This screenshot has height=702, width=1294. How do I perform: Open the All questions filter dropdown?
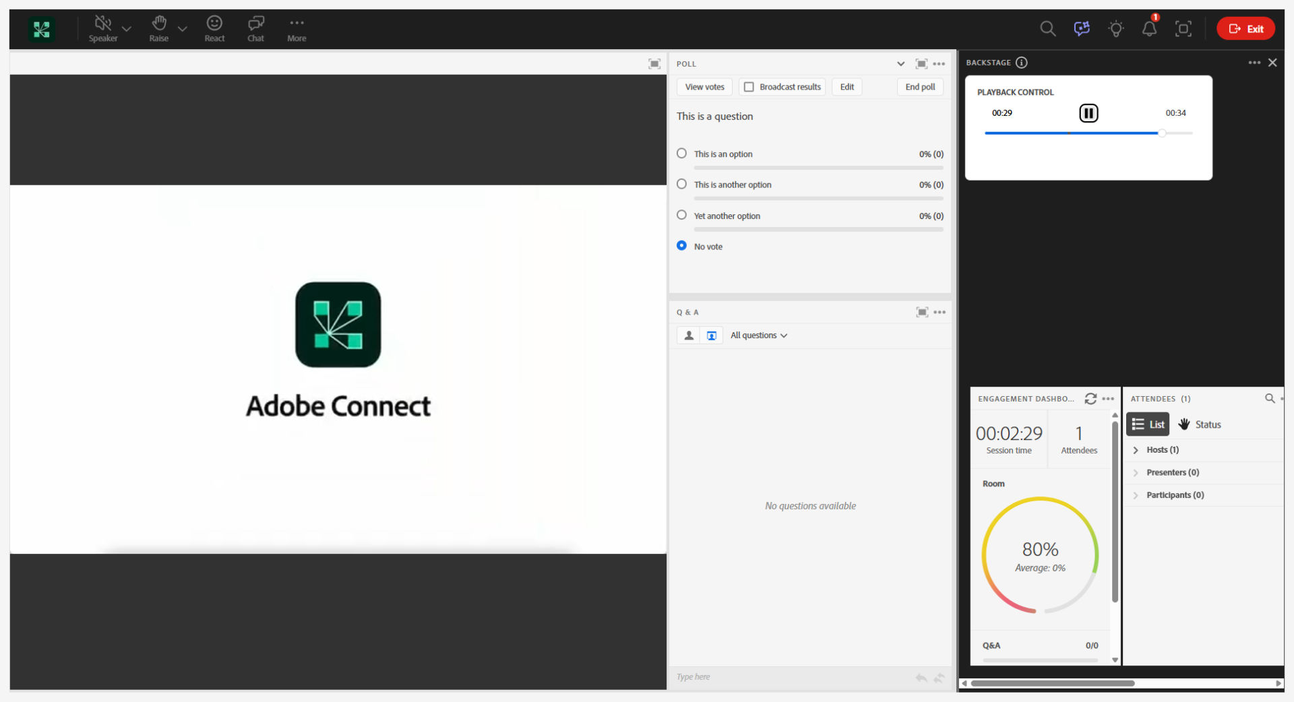[x=759, y=335]
